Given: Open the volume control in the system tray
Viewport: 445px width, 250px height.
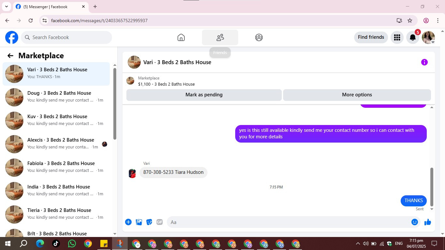Looking at the screenshot, I should 366,243.
